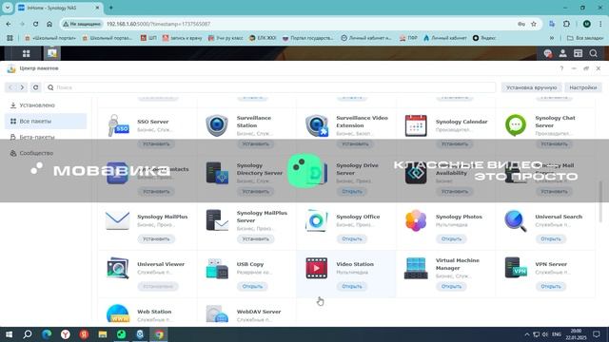Open Microsoft Edge from the taskbar
The height and width of the screenshot is (342, 609).
click(x=47, y=334)
